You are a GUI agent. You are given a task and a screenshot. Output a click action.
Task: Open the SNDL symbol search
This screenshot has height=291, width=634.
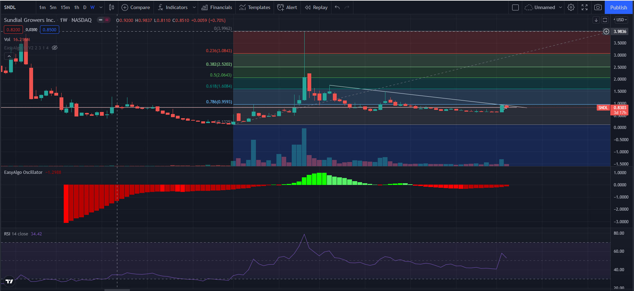[10, 7]
